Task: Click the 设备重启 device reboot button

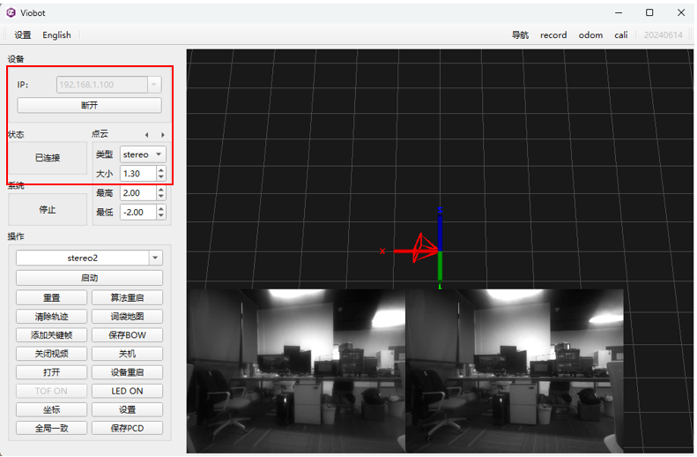Action: coord(127,372)
